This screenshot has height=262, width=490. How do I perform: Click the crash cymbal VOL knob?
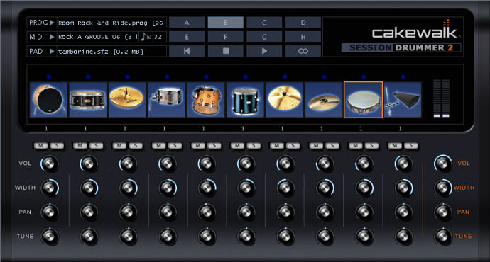(325, 164)
